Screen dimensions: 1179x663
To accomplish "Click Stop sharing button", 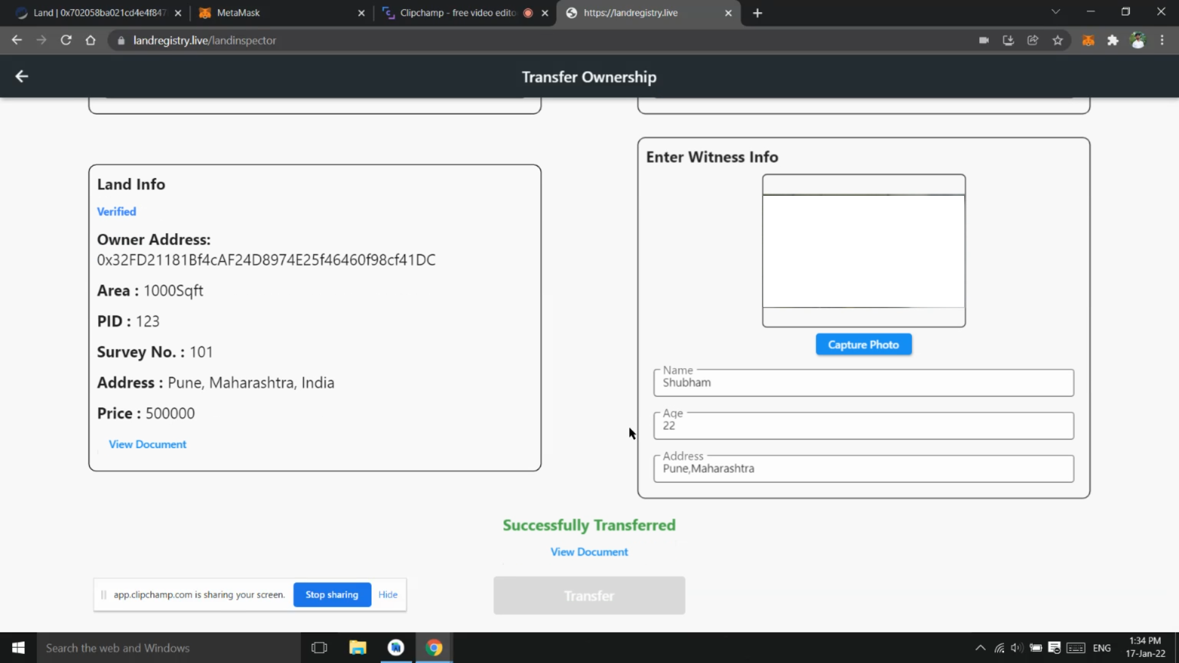I will [x=332, y=594].
